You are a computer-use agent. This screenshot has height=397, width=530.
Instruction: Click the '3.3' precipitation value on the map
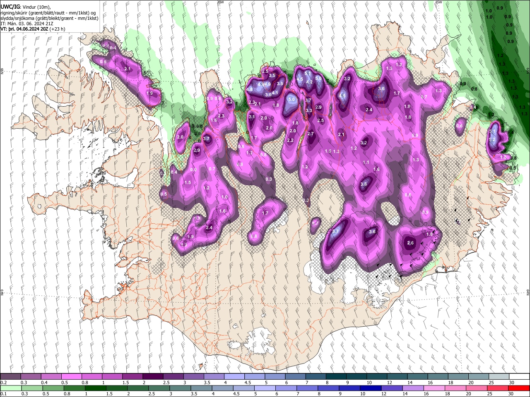coord(309,110)
